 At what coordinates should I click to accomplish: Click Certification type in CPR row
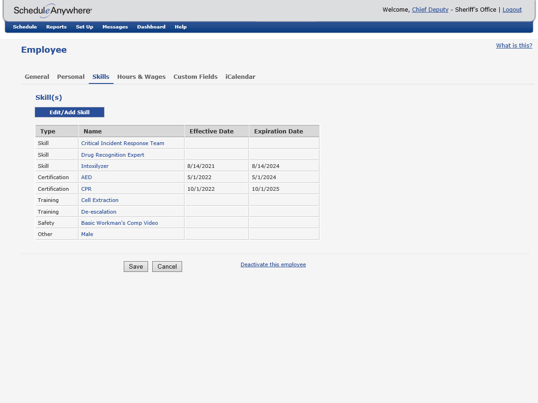[57, 189]
